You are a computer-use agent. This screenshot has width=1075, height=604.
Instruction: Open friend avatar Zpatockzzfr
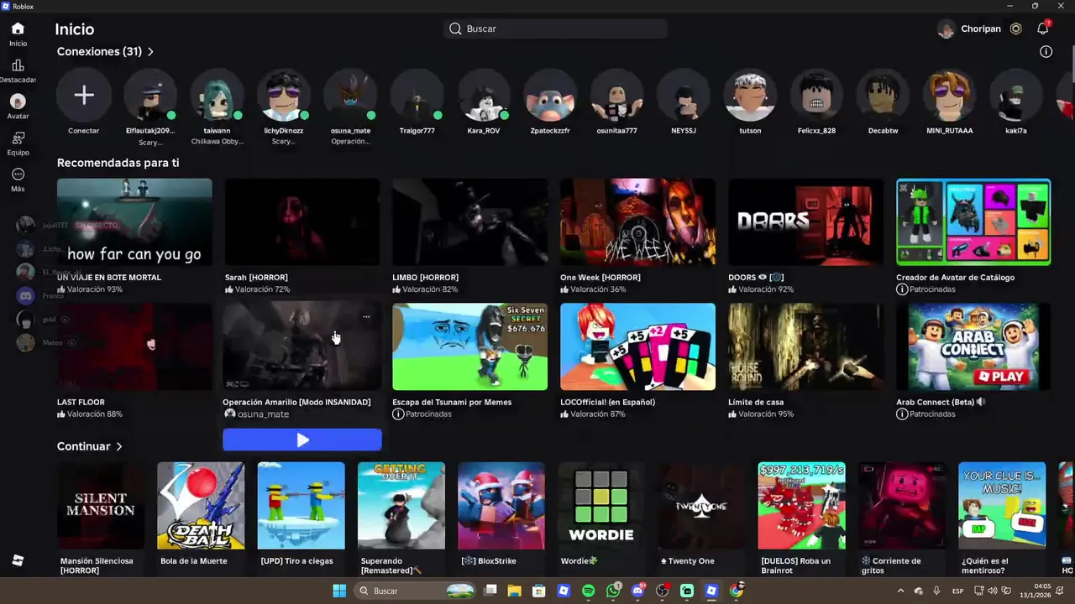click(x=550, y=96)
